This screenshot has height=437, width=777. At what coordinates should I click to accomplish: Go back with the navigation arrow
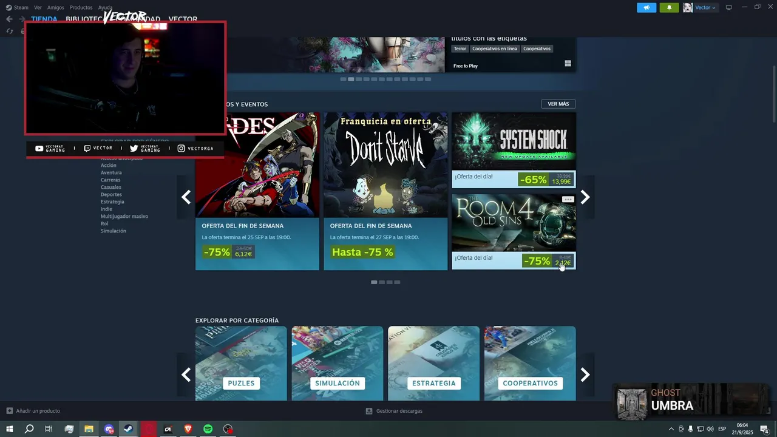9,19
